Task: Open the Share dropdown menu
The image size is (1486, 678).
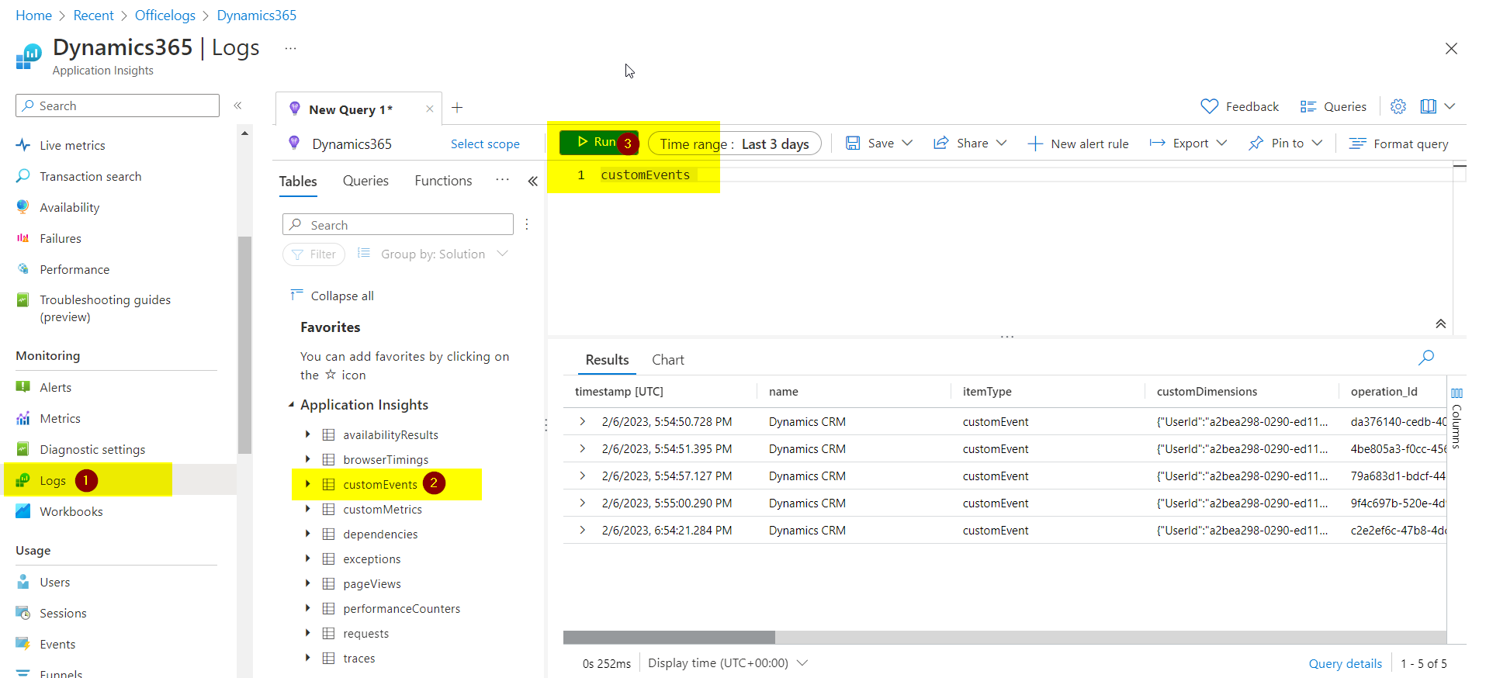Action: pyautogui.click(x=970, y=144)
